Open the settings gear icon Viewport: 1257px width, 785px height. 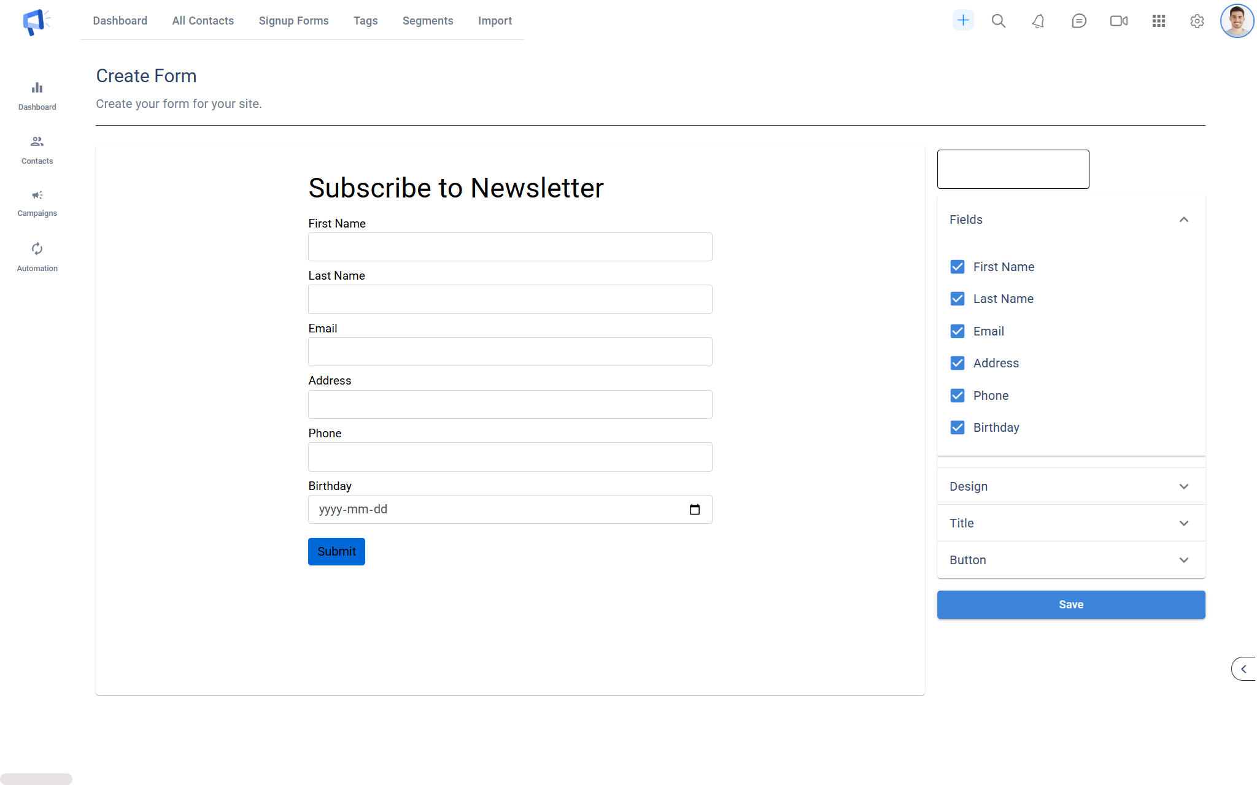click(1197, 21)
